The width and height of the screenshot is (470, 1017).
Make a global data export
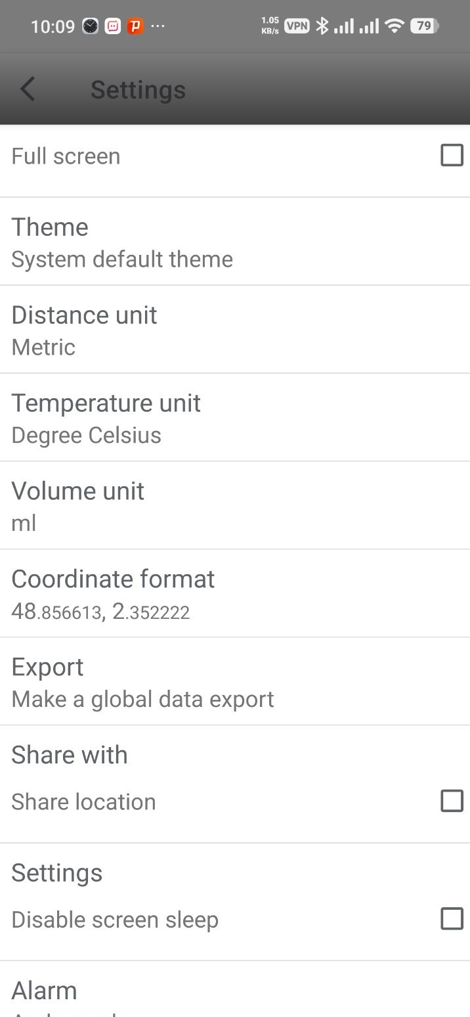point(235,681)
